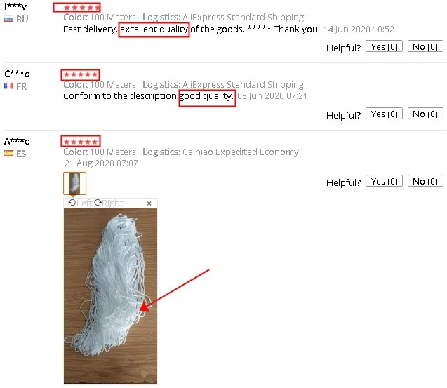Vote Yes (0) on the French review

pos(384,114)
